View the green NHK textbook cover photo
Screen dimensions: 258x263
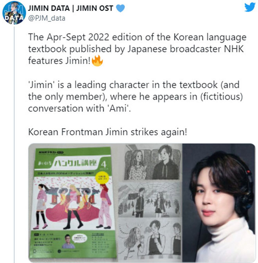(72, 202)
